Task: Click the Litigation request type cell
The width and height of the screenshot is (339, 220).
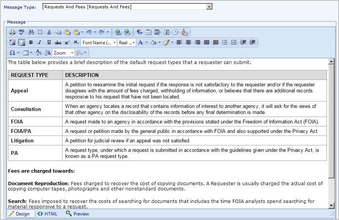Action: click(35, 141)
